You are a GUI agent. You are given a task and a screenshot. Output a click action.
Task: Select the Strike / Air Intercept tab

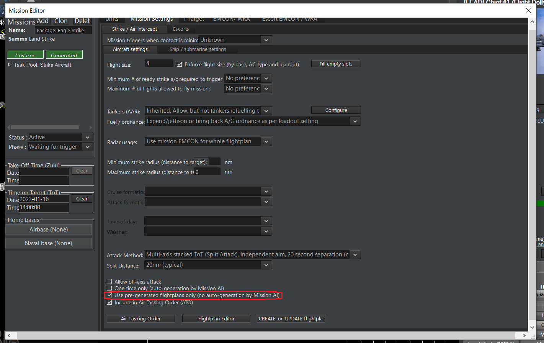134,29
